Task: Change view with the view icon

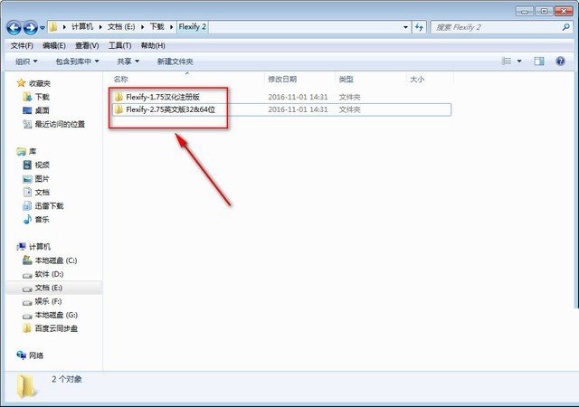Action: click(507, 62)
